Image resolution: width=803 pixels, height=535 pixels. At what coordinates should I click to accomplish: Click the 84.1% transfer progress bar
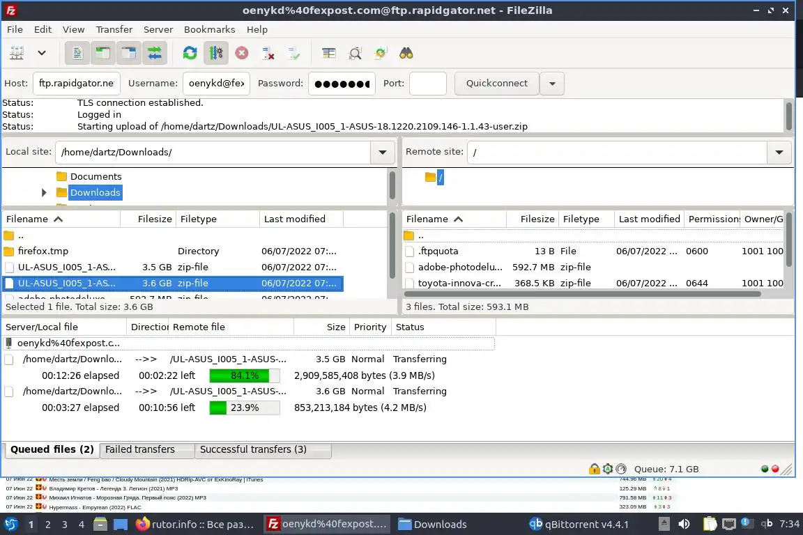click(245, 375)
